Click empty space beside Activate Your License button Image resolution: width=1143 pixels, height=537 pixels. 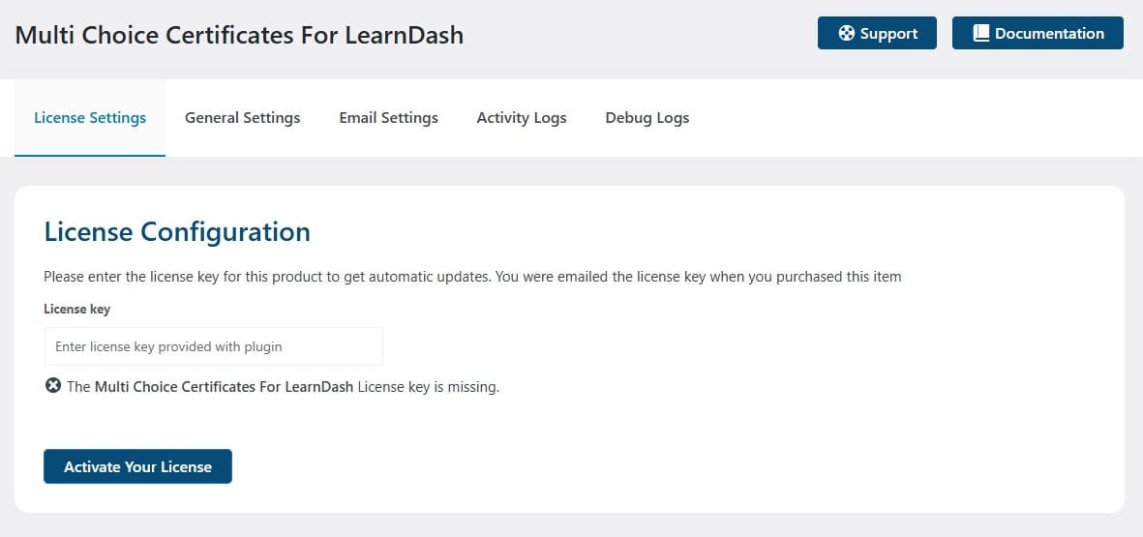656,466
